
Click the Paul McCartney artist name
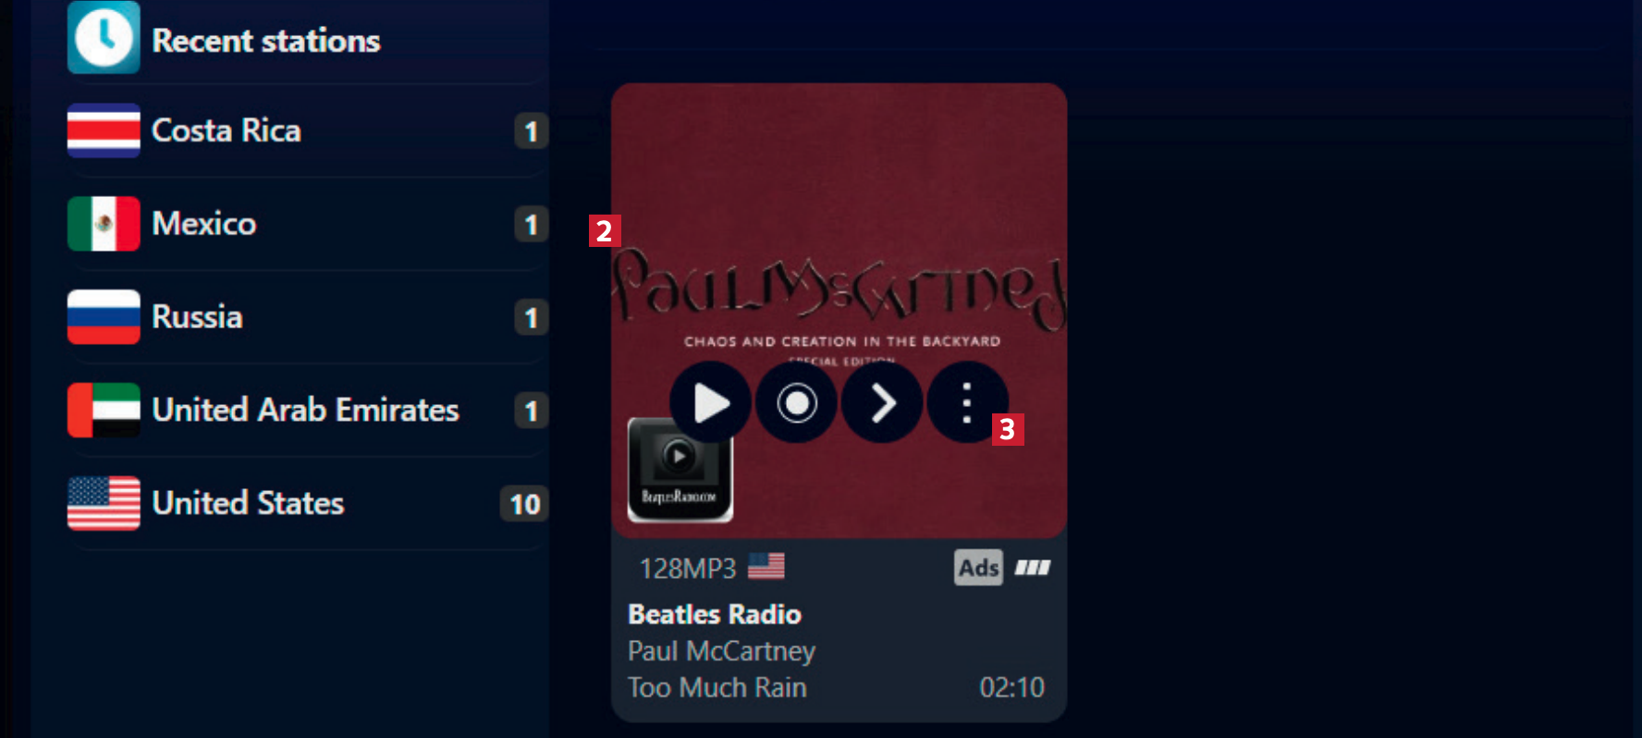coord(721,651)
